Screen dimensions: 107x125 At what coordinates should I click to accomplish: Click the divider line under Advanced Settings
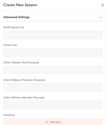[53, 21]
